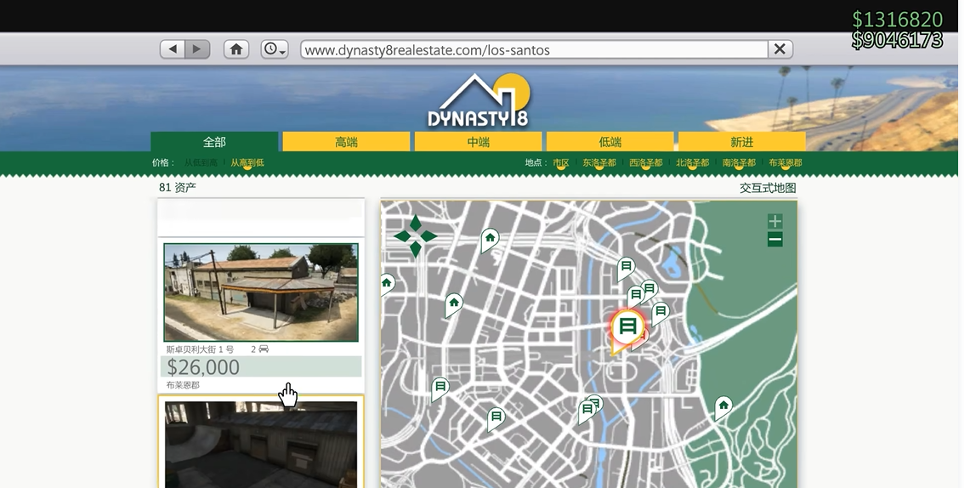
Task: Switch to the 高端 tab
Action: (346, 141)
